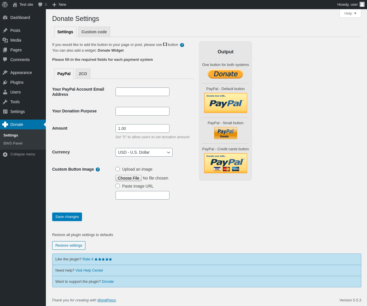This screenshot has height=306, width=367.
Task: Click the PayPal Credit cards button preview
Action: (226, 163)
